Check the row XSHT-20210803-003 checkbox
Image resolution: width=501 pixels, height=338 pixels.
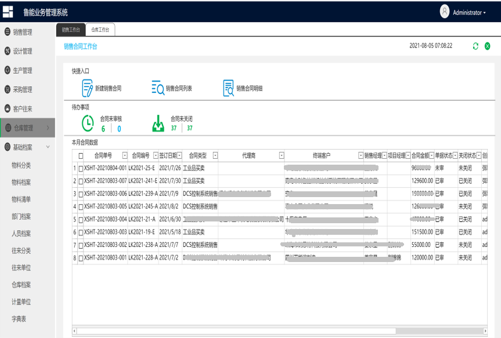click(81, 232)
